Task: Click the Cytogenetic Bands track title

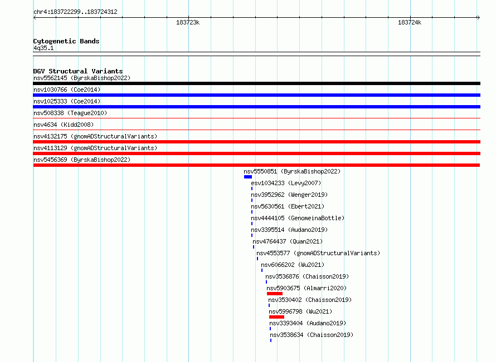Action: pos(66,41)
